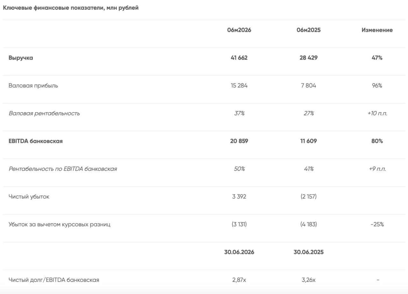Click the Изменение column header
The image size is (408, 294).
[377, 30]
